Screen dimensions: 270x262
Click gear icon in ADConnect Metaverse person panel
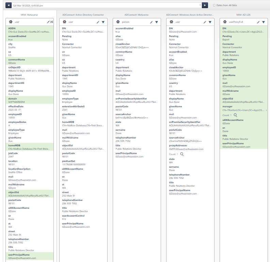(x=118, y=22)
